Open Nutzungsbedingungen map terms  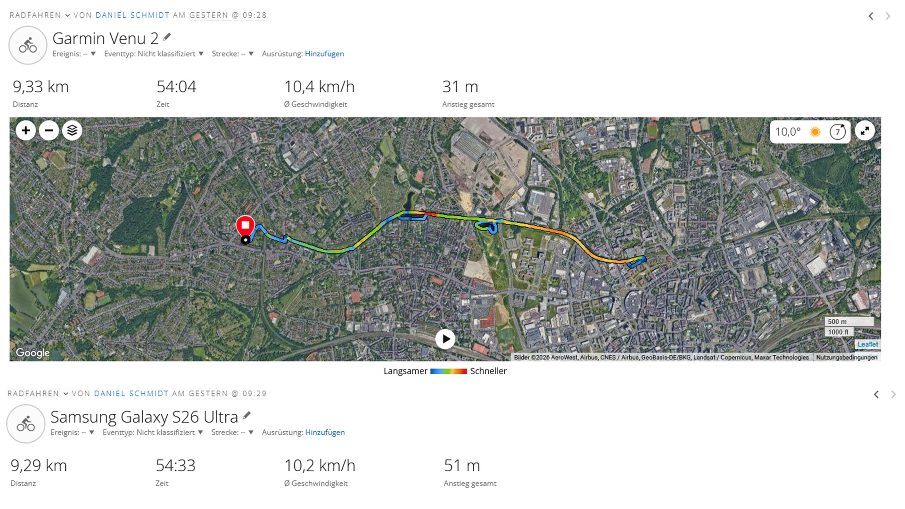(x=847, y=357)
